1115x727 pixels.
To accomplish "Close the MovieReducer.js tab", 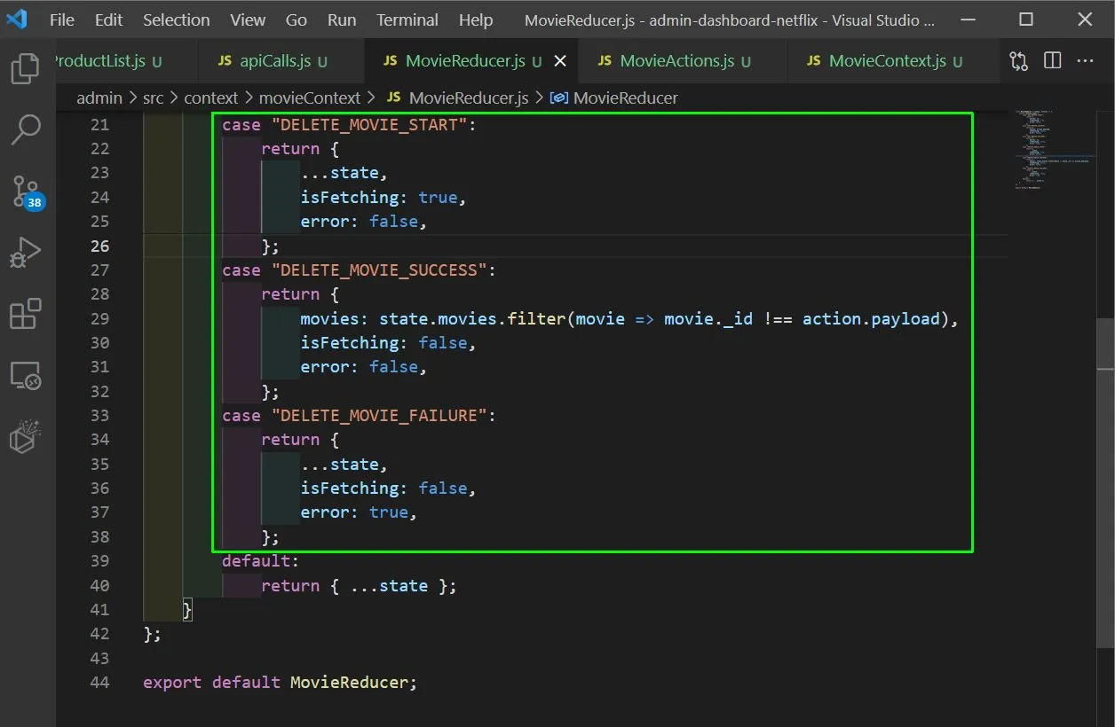I will (560, 61).
